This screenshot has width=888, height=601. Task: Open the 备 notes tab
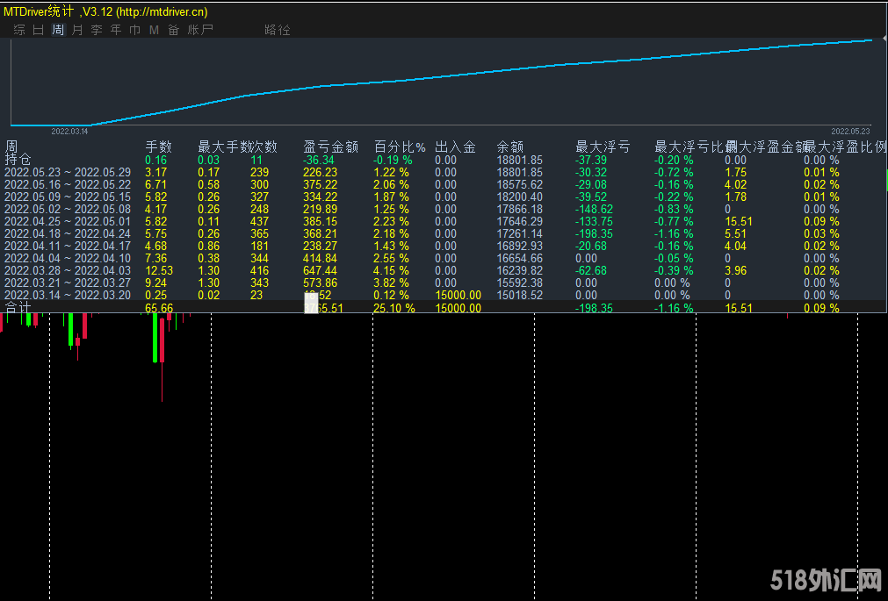point(173,30)
